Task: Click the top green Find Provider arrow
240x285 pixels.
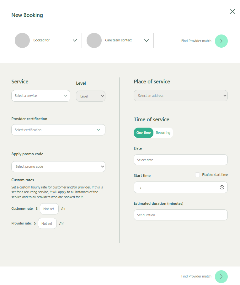Action: (x=221, y=41)
